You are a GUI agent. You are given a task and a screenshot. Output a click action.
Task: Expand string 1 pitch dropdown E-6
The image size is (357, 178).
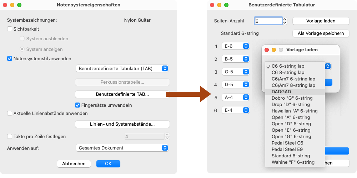coord(235,46)
